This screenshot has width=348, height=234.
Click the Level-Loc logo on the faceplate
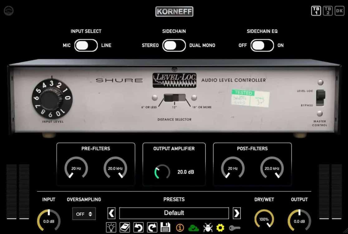(174, 80)
